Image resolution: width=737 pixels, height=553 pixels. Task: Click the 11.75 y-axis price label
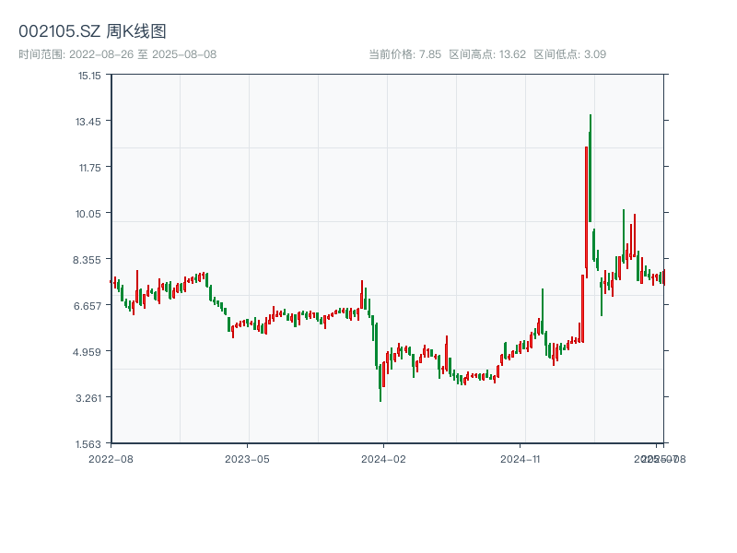click(88, 168)
